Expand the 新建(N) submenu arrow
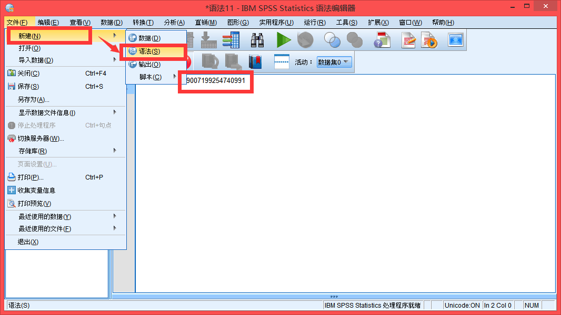The image size is (561, 315). pos(115,35)
